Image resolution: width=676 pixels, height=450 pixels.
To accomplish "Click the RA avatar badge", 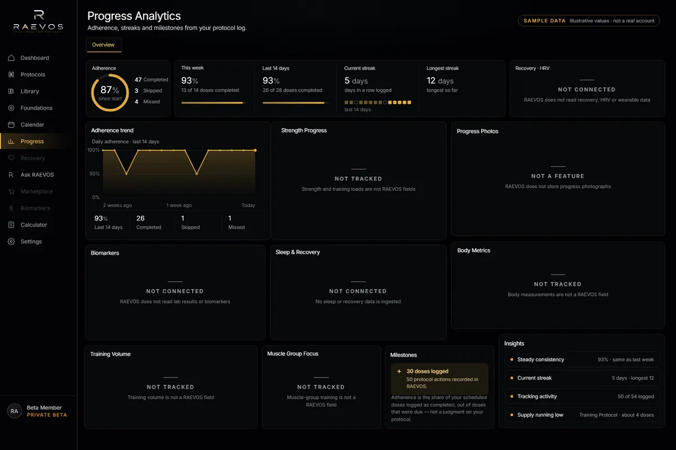I will [x=14, y=411].
